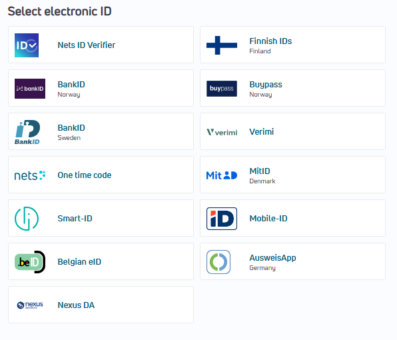Select BankID Norway option label
The width and height of the screenshot is (397, 340).
coord(71,85)
